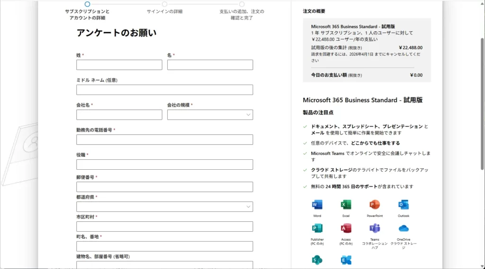The image size is (485, 269).
Task: Click the Excel app icon
Action: click(346, 204)
